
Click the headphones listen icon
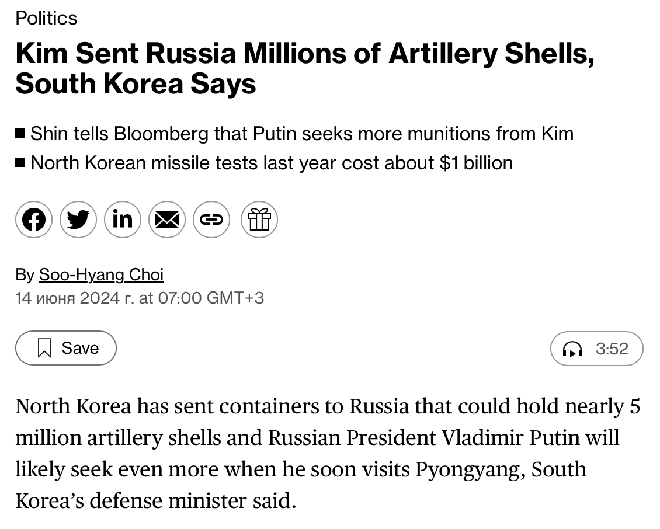click(572, 349)
